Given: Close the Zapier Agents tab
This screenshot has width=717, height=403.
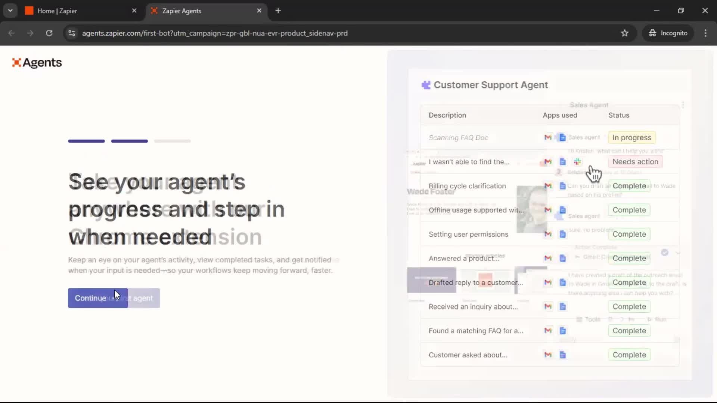Looking at the screenshot, I should point(259,11).
